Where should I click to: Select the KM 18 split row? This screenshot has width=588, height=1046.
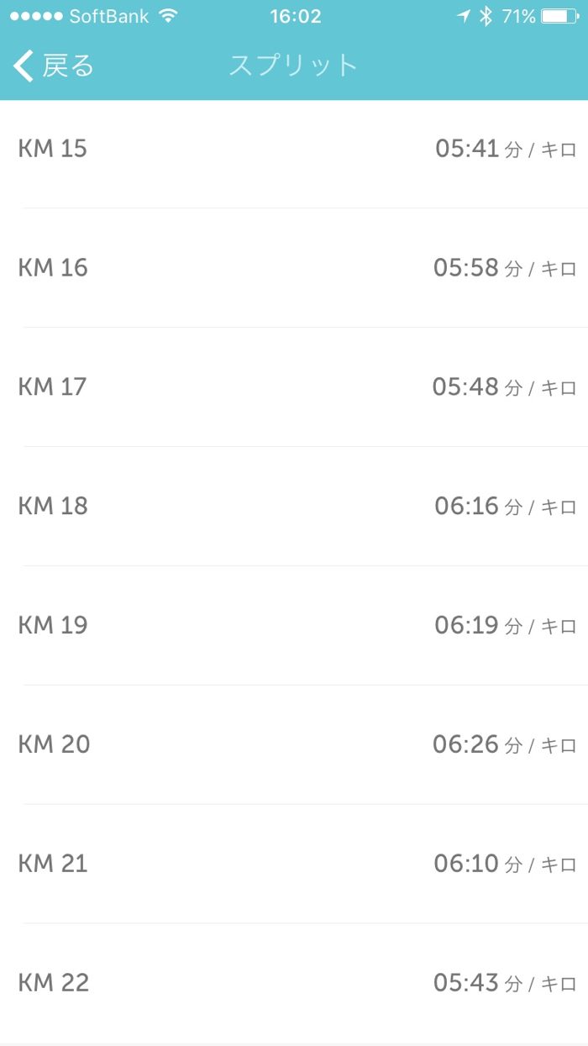point(294,507)
